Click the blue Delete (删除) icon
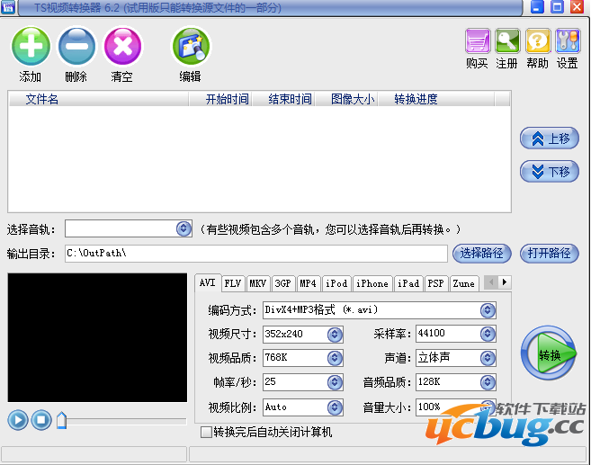Screen dimensions: 591x465 pos(76,45)
